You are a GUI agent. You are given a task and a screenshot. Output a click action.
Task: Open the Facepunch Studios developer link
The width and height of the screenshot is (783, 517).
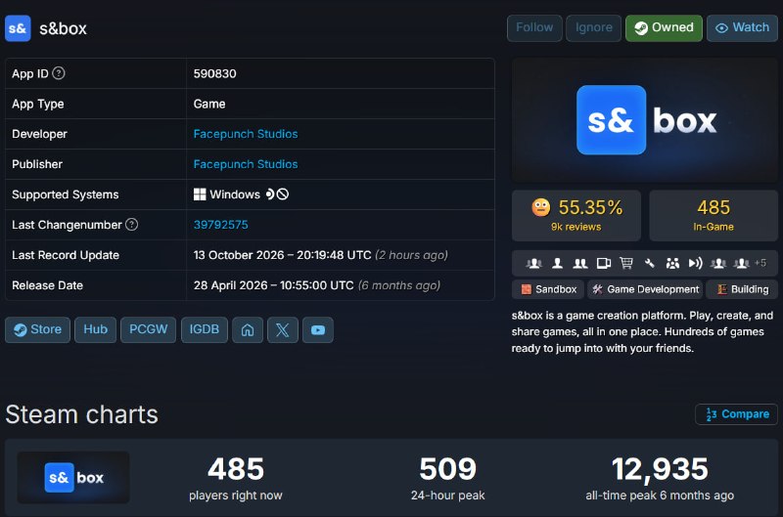coord(246,134)
